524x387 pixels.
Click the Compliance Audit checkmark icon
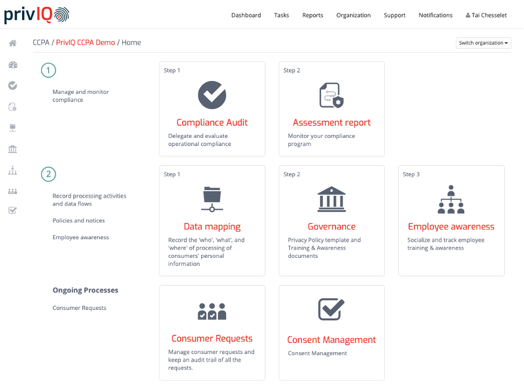click(x=212, y=95)
